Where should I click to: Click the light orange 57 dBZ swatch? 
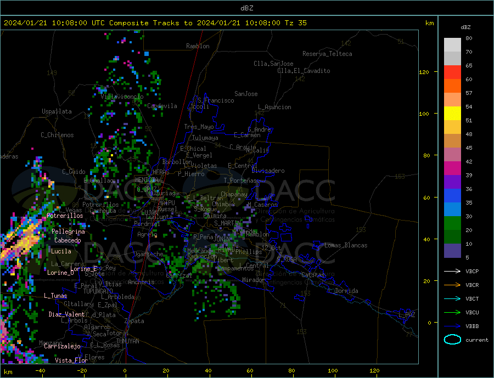452,99
